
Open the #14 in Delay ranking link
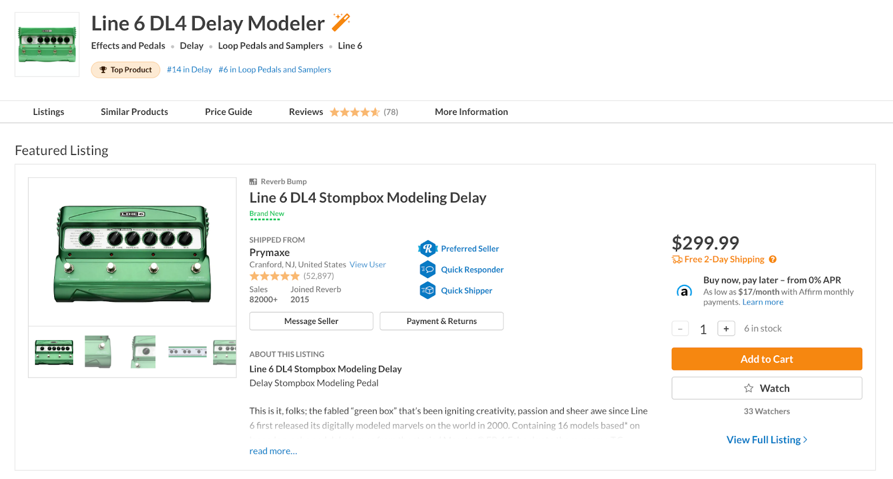(x=189, y=70)
